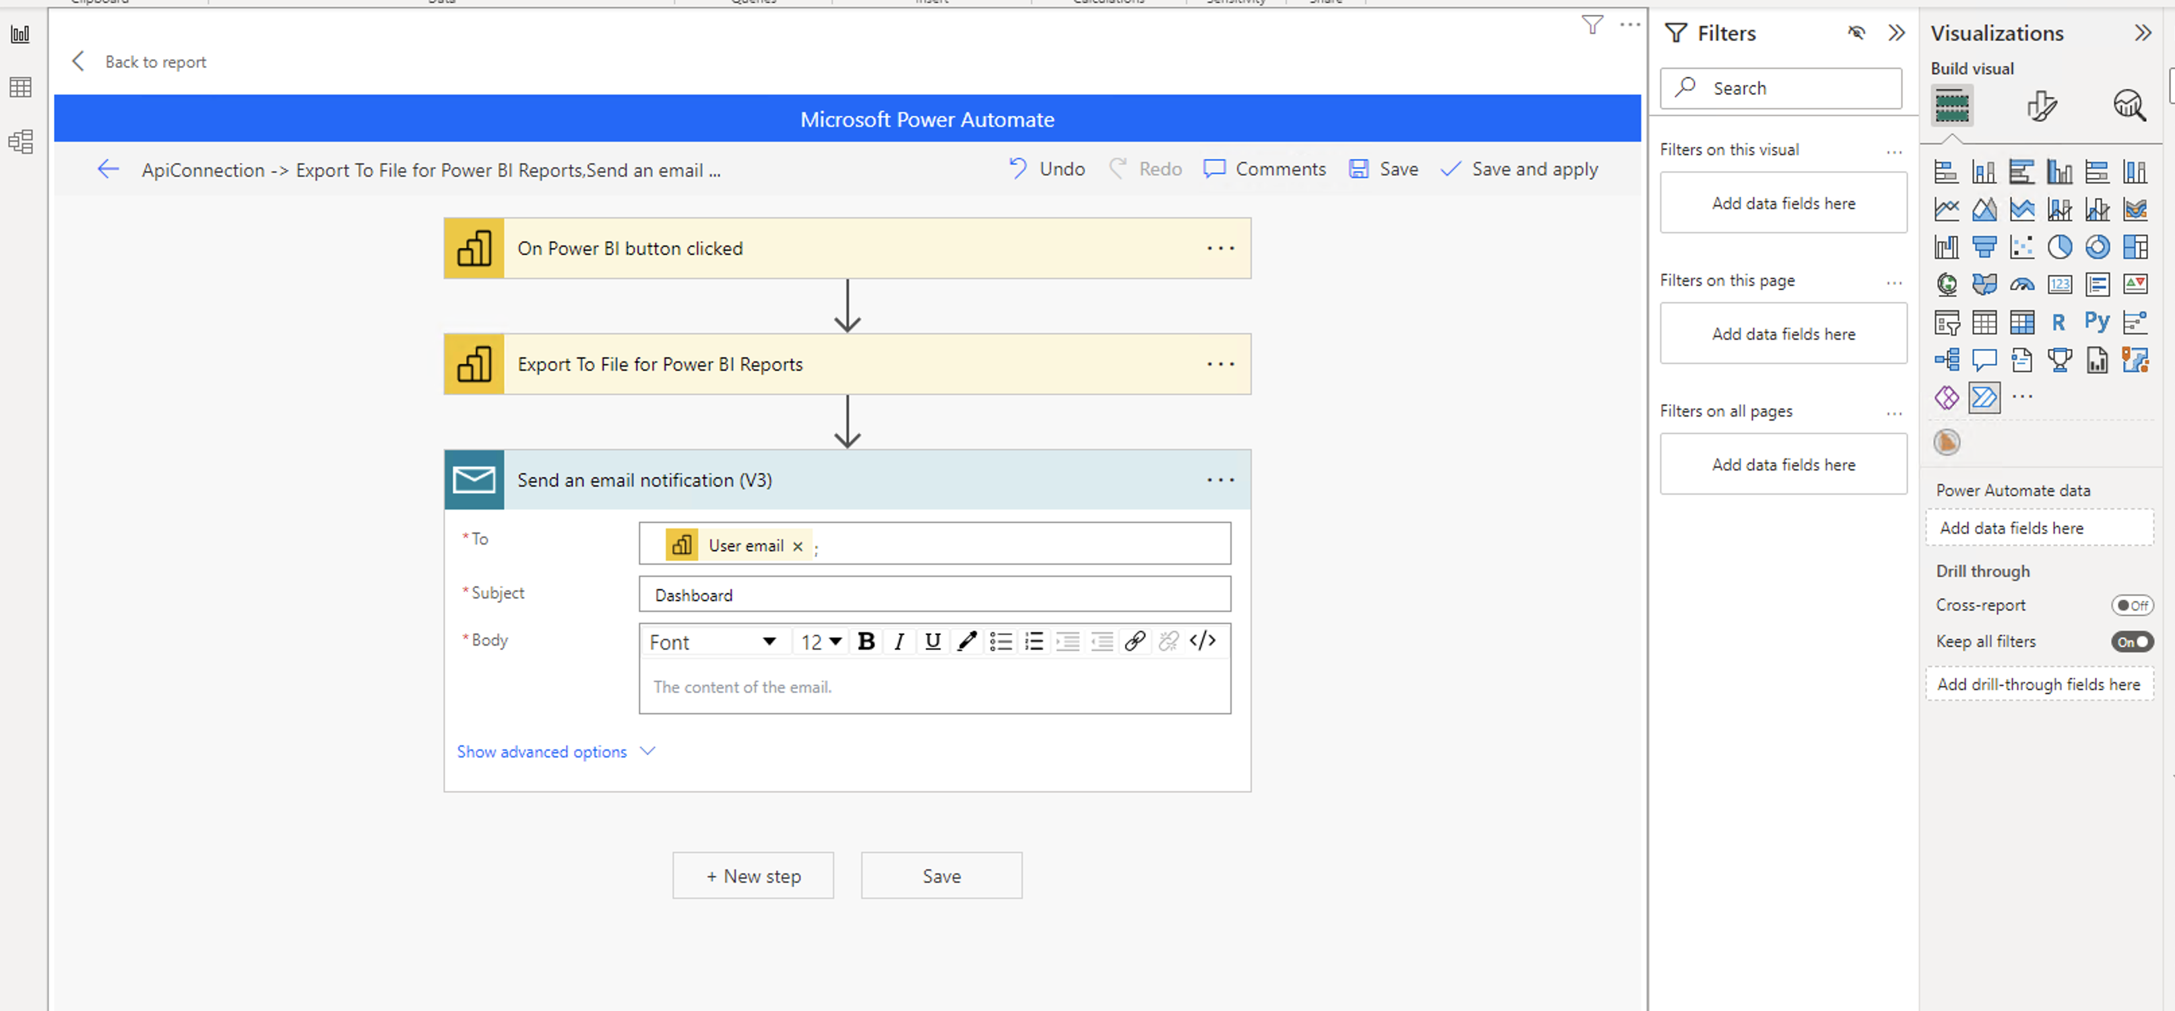Viewport: 2175px width, 1011px height.
Task: Expand Show advanced options
Action: pyautogui.click(x=557, y=752)
